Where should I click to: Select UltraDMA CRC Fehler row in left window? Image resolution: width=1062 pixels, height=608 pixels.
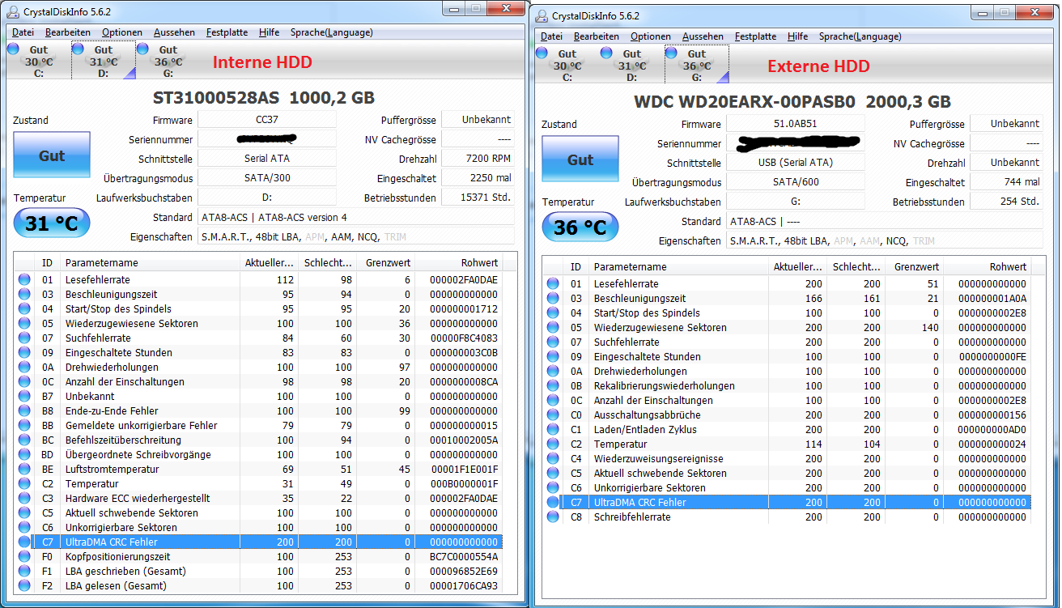click(259, 542)
